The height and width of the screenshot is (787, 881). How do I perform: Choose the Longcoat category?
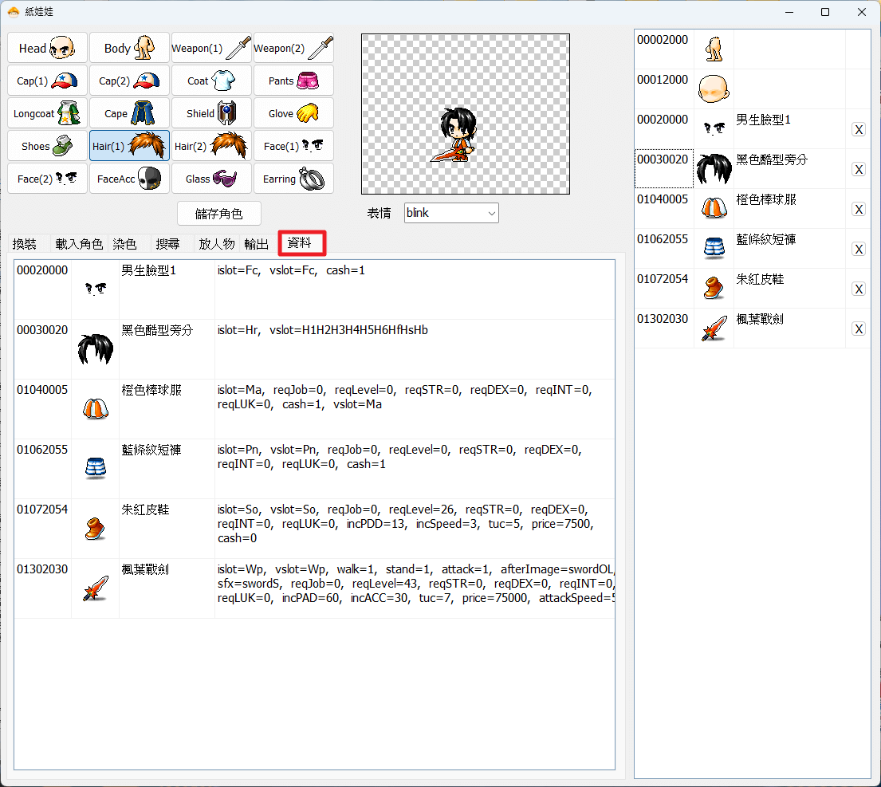pyautogui.click(x=47, y=113)
